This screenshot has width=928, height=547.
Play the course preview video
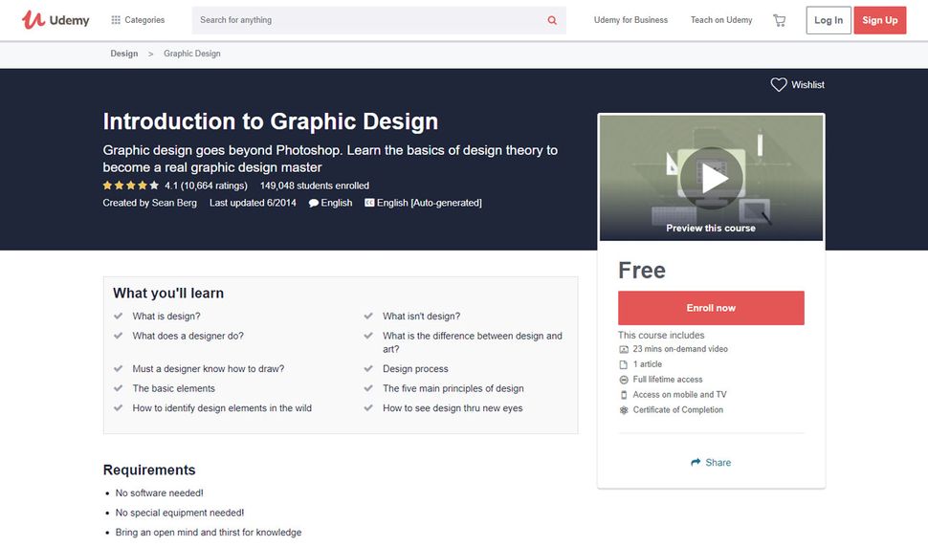[x=711, y=178]
